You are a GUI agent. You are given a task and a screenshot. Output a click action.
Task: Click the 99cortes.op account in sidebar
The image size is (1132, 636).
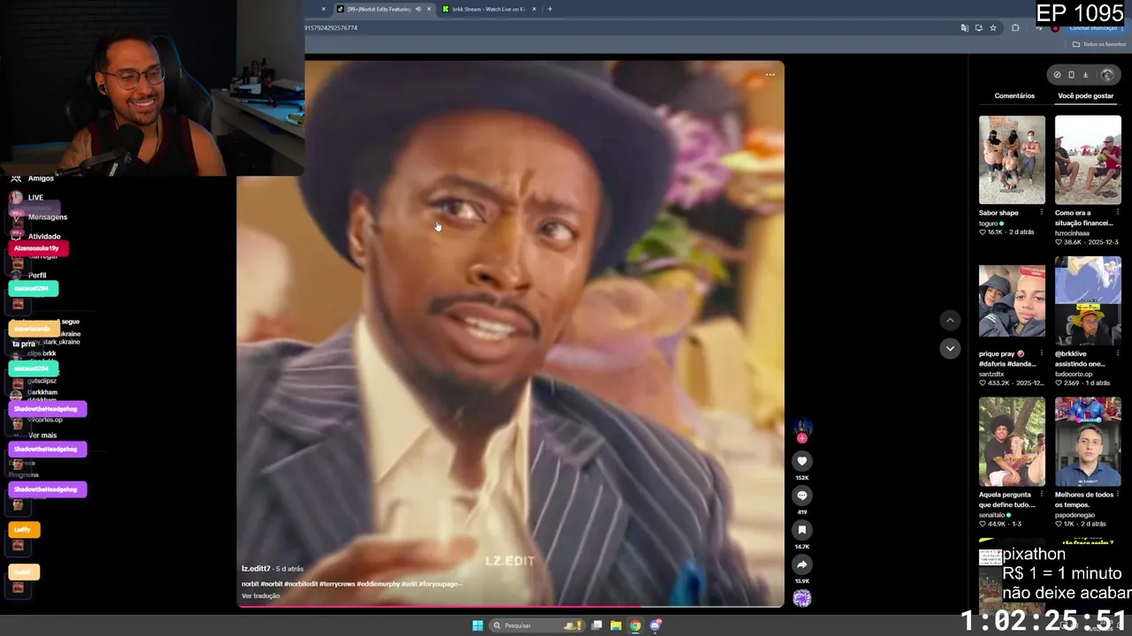tap(44, 420)
